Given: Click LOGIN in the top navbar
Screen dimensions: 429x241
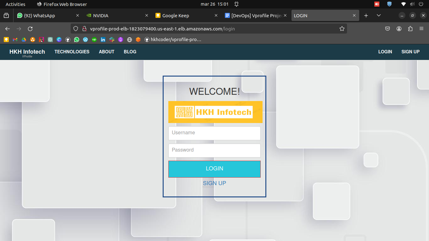Looking at the screenshot, I should click(385, 52).
